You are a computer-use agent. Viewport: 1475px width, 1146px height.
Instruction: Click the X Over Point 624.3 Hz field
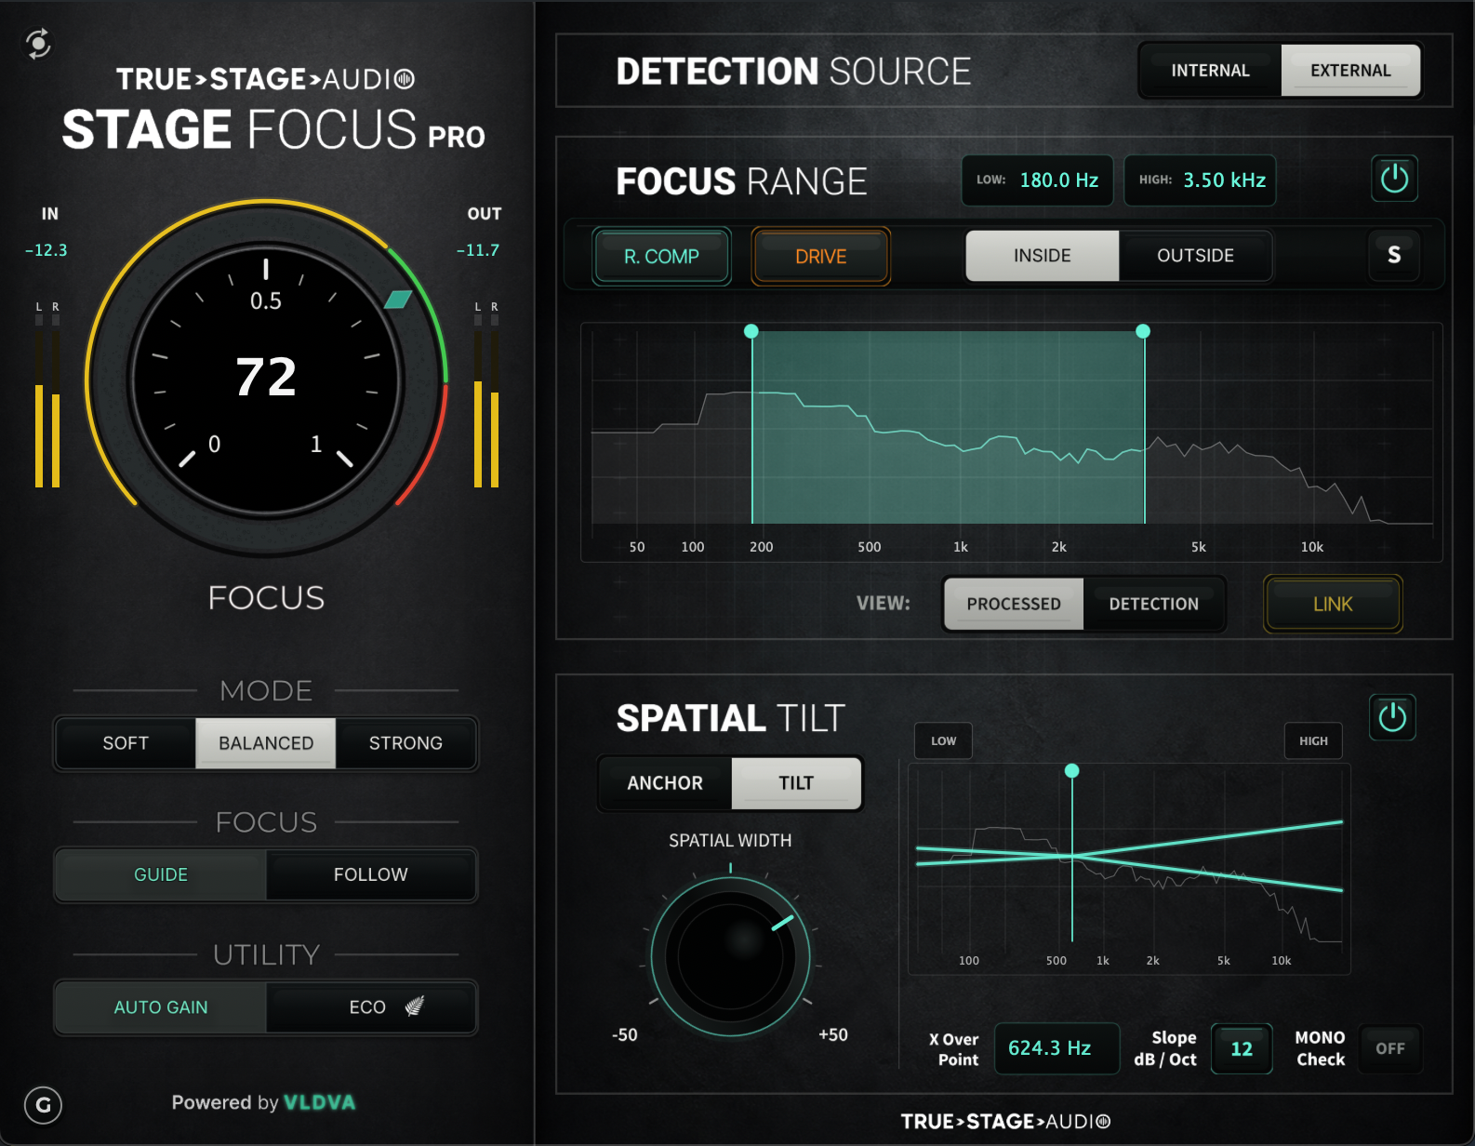(1056, 1048)
